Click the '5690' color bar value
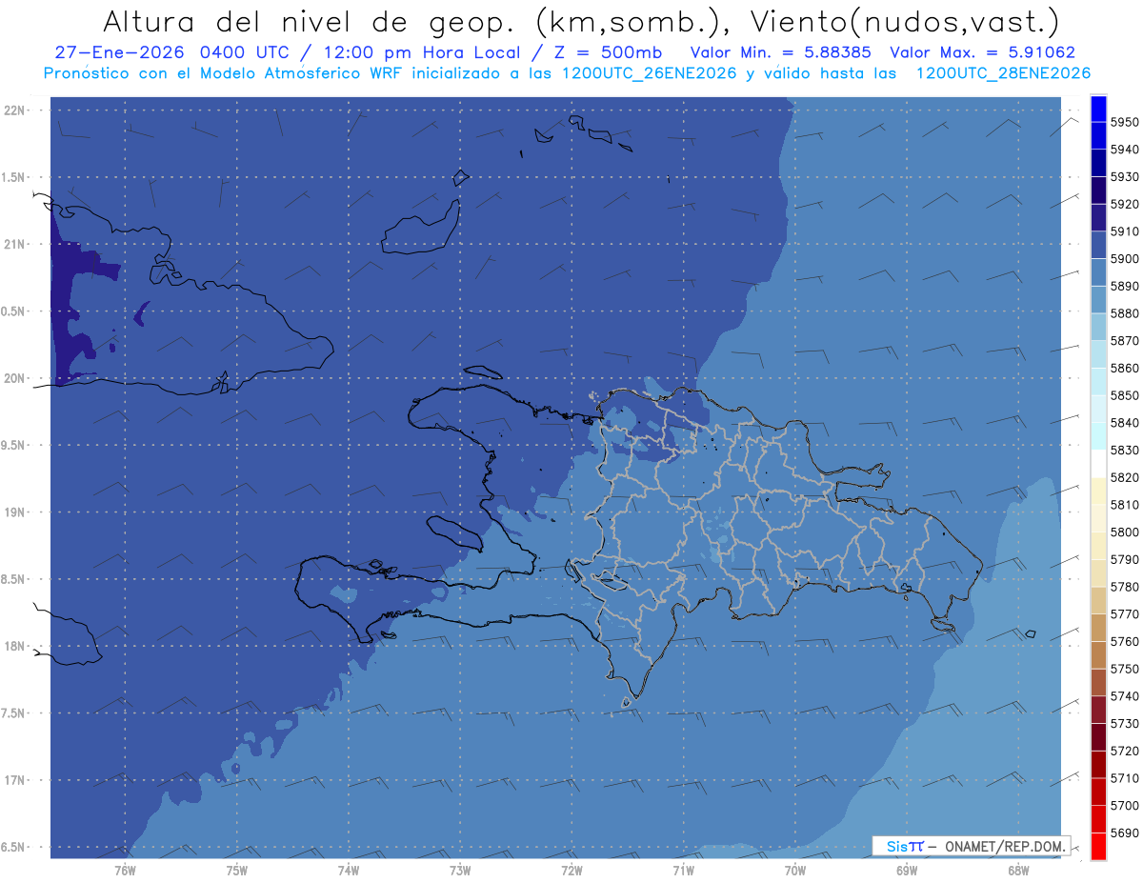This screenshot has height=883, width=1143. pyautogui.click(x=1124, y=833)
